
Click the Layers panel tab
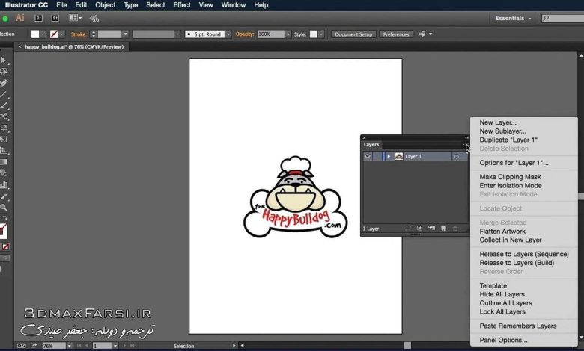point(371,144)
